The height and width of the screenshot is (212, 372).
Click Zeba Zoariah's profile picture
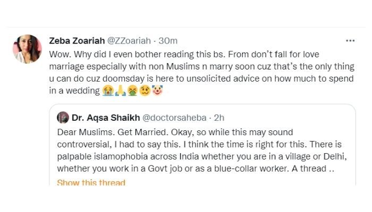tap(27, 49)
